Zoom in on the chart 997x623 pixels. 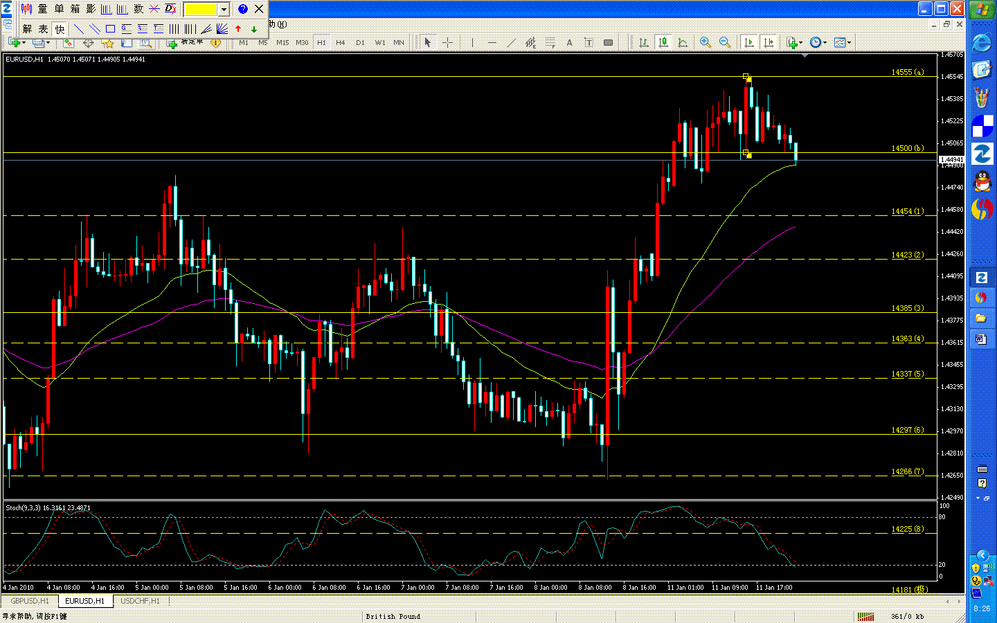[x=706, y=42]
